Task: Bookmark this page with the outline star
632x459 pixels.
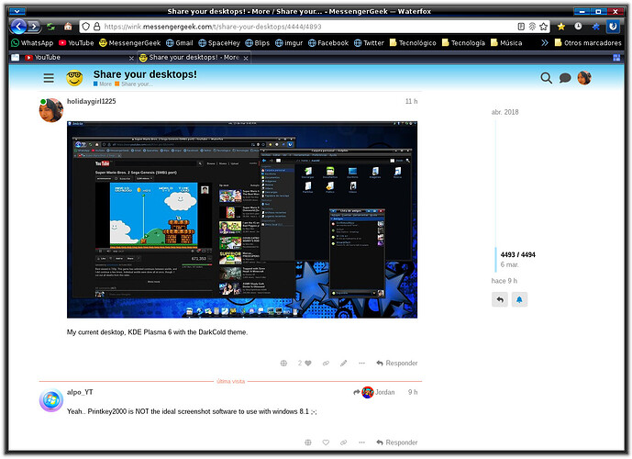Action: pyautogui.click(x=543, y=27)
